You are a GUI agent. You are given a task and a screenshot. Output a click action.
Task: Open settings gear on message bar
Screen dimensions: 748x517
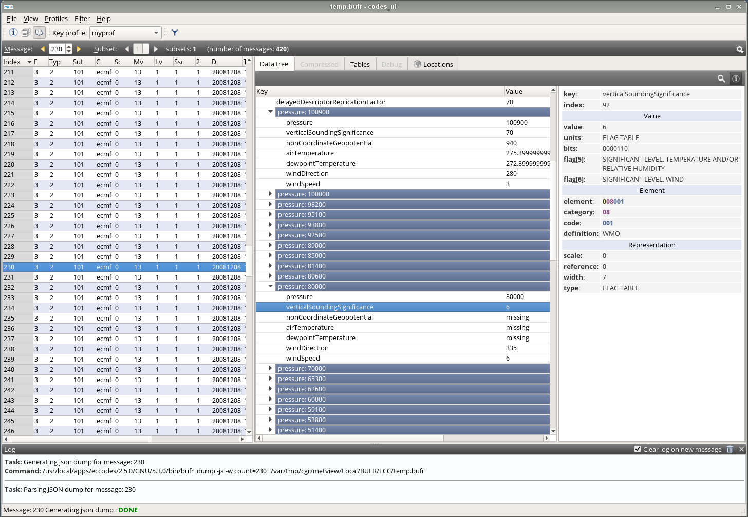(x=740, y=49)
